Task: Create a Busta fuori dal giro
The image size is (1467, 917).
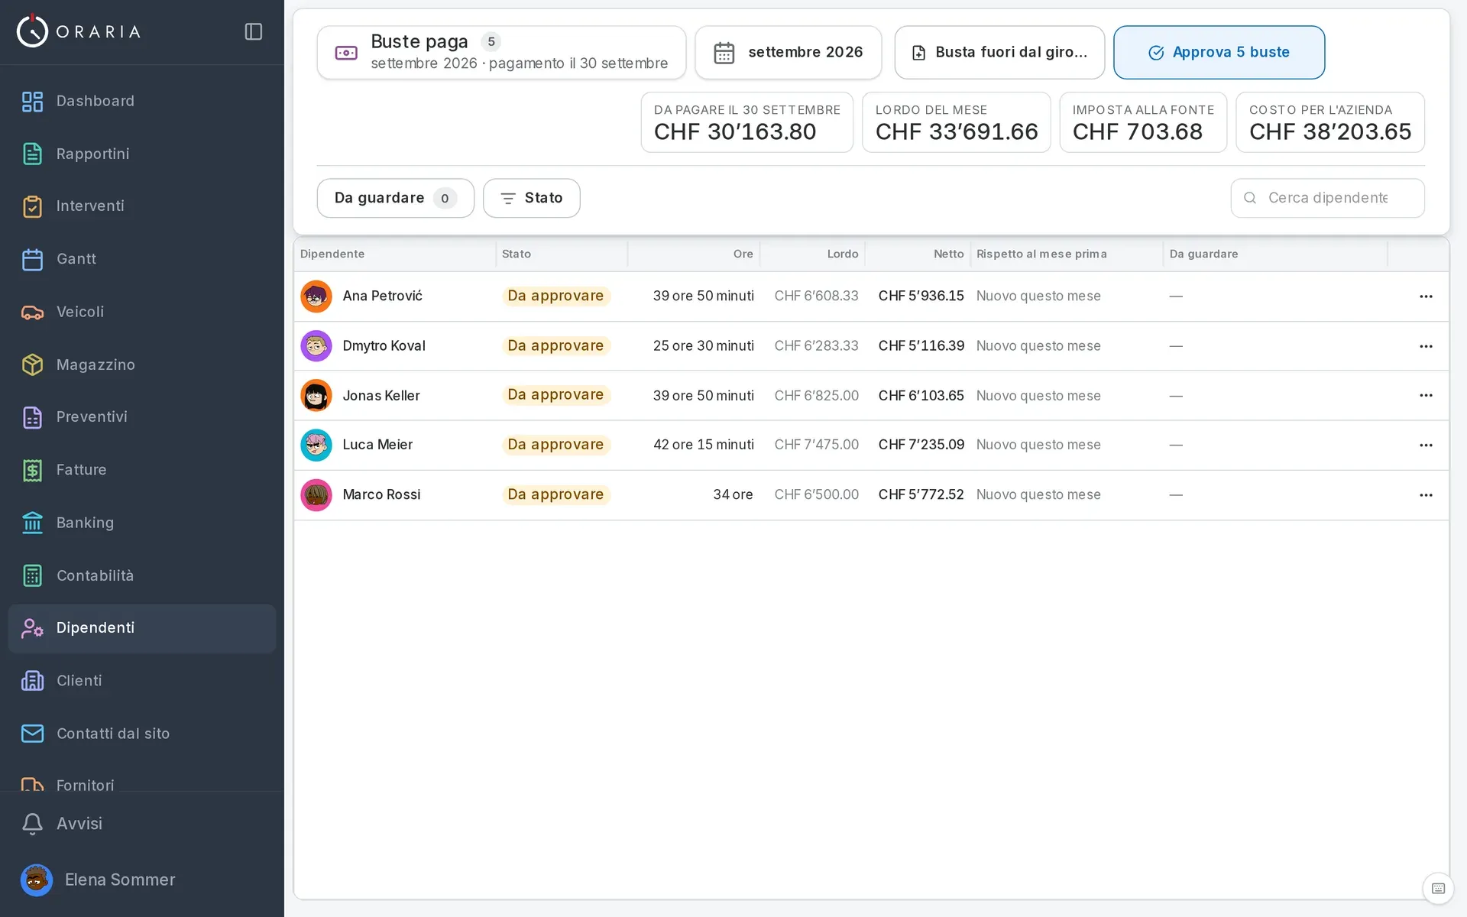Action: pos(999,52)
